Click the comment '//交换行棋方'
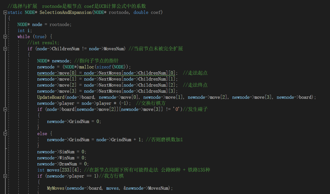Viewport: 330px width, 194px height. [151, 103]
